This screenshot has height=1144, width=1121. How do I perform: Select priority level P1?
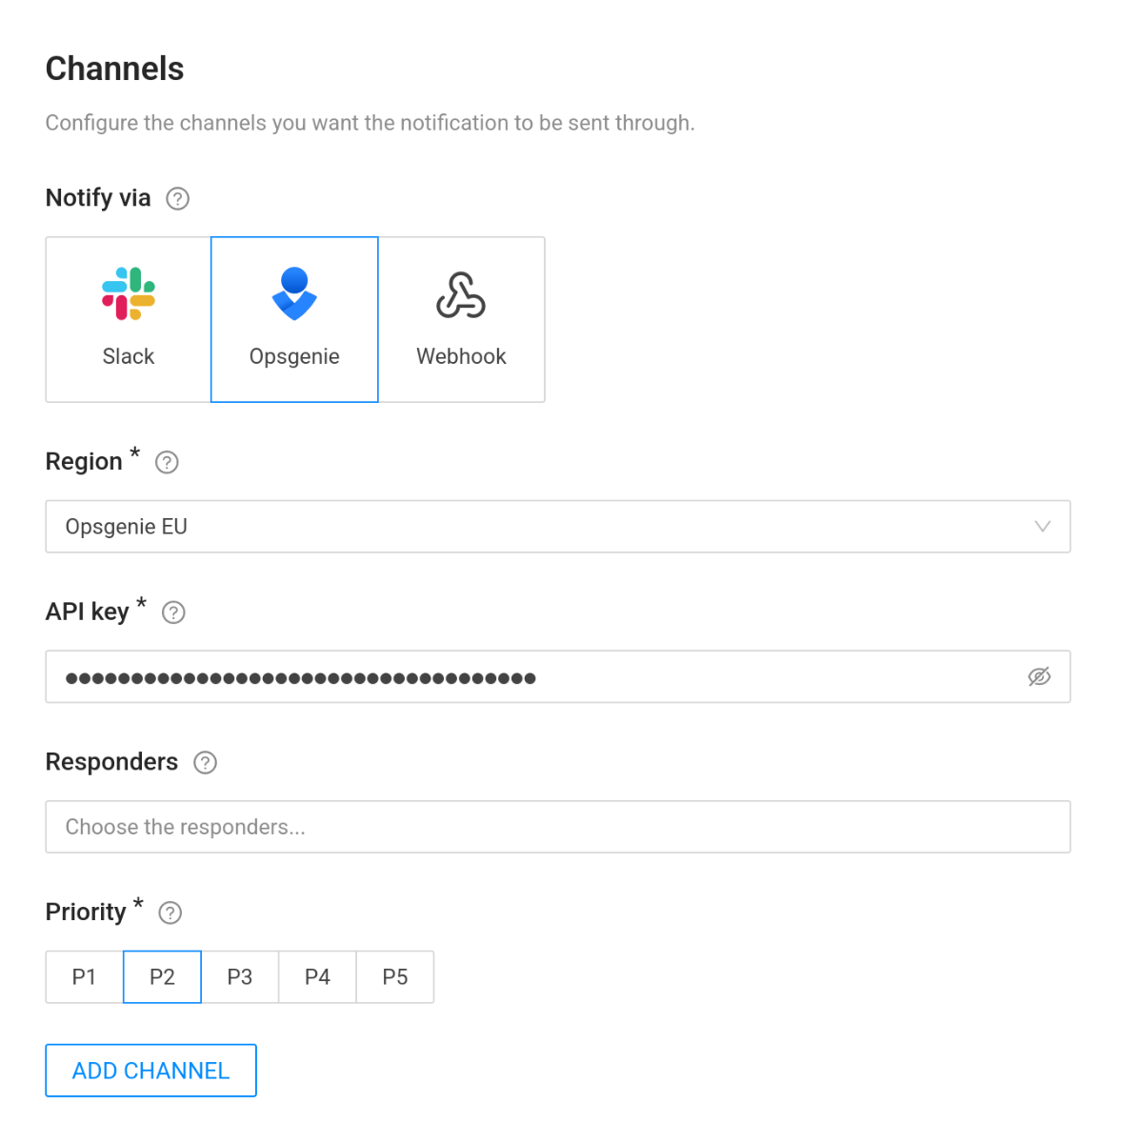84,976
